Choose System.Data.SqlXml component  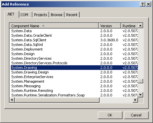74,45
